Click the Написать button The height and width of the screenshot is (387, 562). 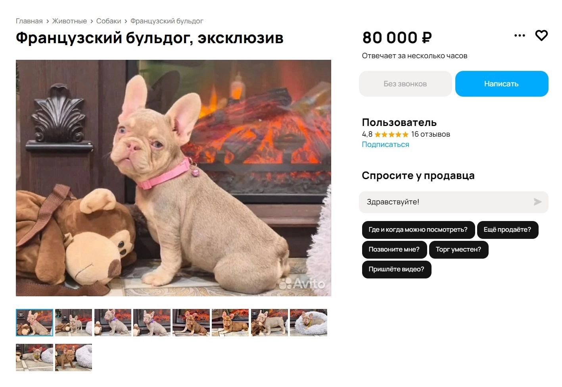tap(502, 84)
